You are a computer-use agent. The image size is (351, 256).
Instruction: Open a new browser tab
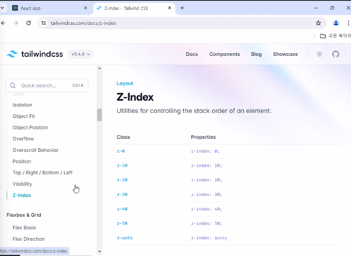(x=182, y=8)
